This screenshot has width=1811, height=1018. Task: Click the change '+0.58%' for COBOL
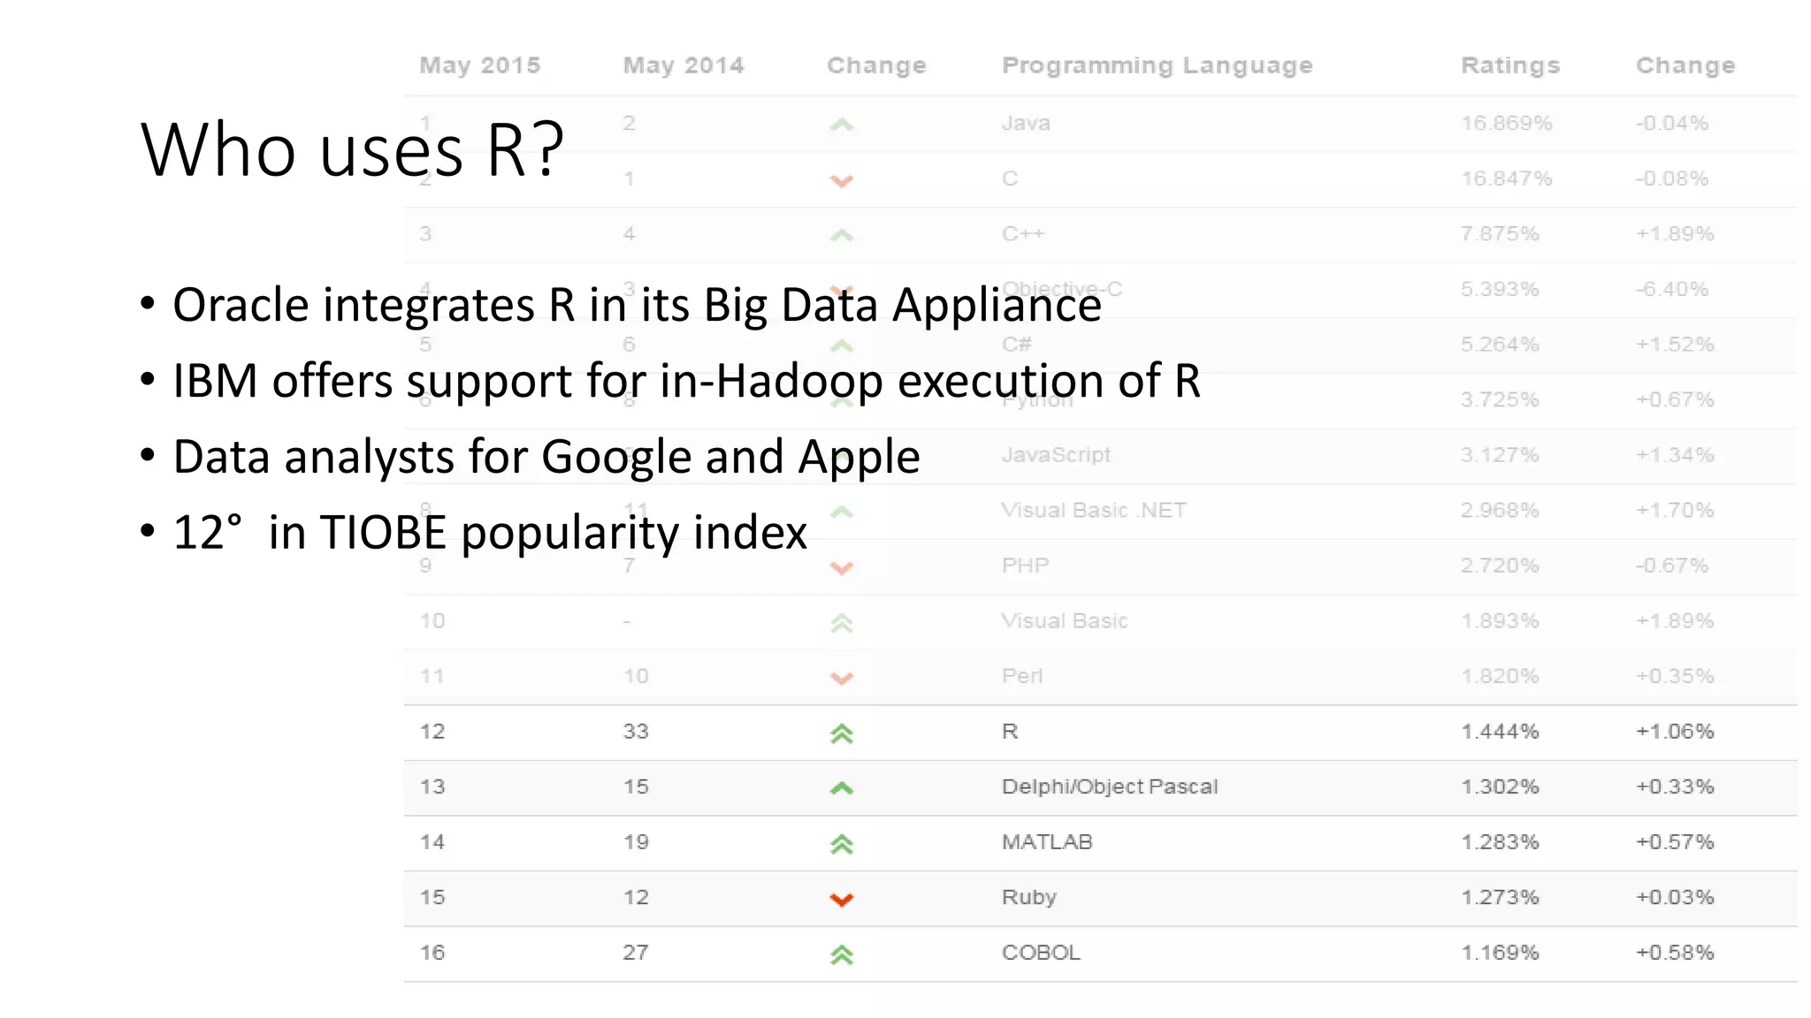1675,953
